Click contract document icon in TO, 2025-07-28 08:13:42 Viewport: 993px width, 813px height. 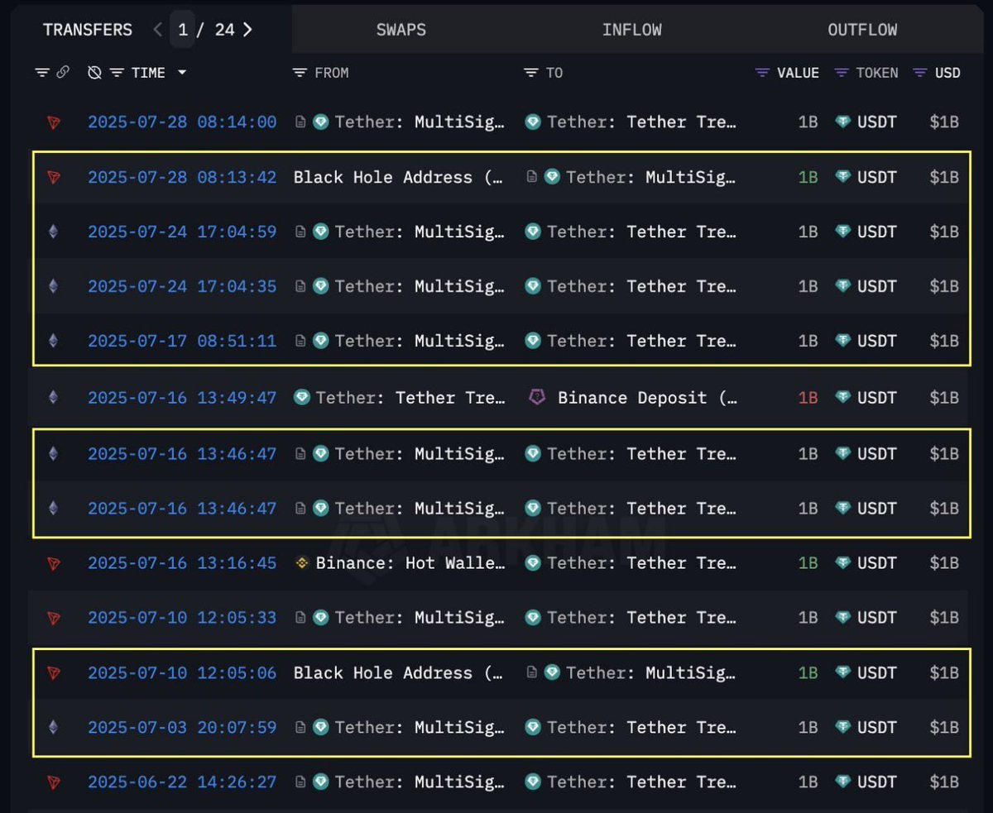tap(533, 177)
